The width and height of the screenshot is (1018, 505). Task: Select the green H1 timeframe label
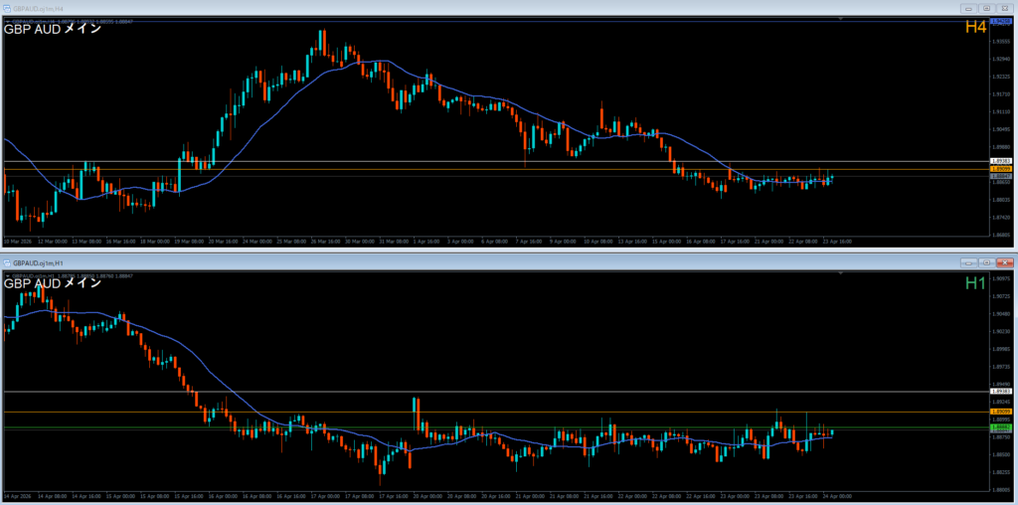[974, 284]
